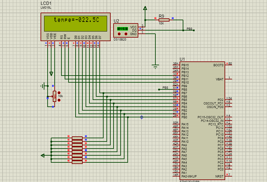Select the DS18B20 part name label
The image size is (267, 182).
(x=120, y=40)
